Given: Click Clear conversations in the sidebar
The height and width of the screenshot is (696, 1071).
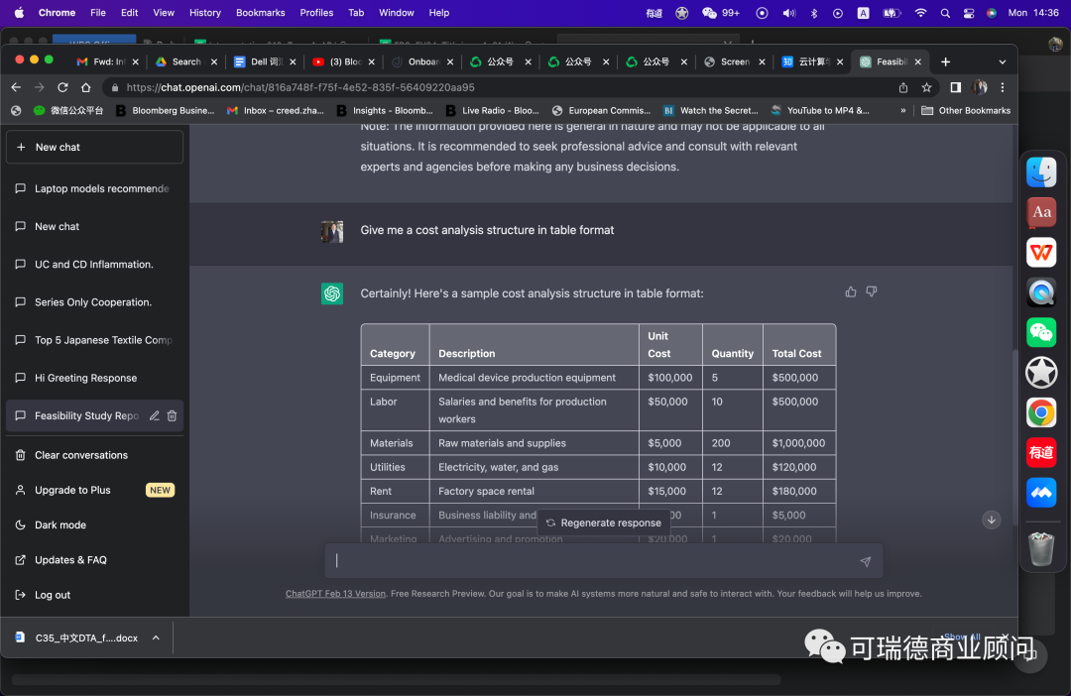Looking at the screenshot, I should click(x=94, y=455).
